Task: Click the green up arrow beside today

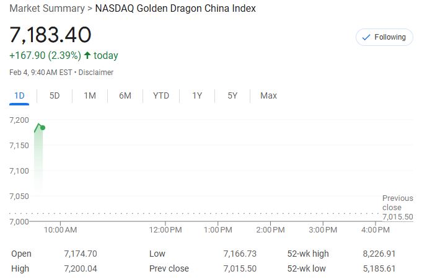Action: [87, 55]
